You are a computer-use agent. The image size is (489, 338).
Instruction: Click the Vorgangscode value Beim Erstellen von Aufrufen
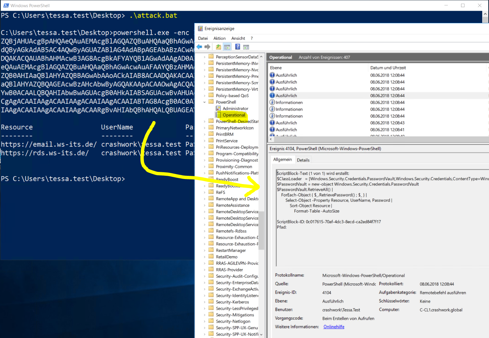(348, 318)
